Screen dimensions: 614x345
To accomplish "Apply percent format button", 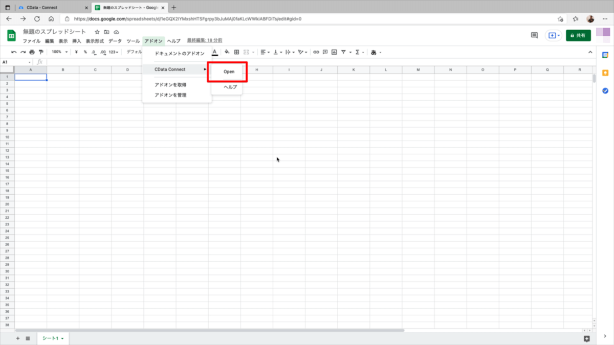I will (x=85, y=52).
